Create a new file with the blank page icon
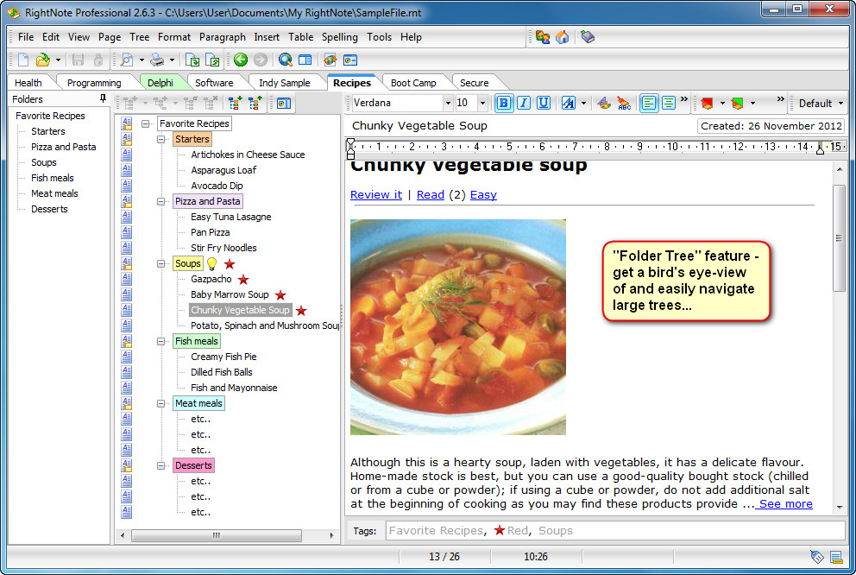 (x=23, y=60)
